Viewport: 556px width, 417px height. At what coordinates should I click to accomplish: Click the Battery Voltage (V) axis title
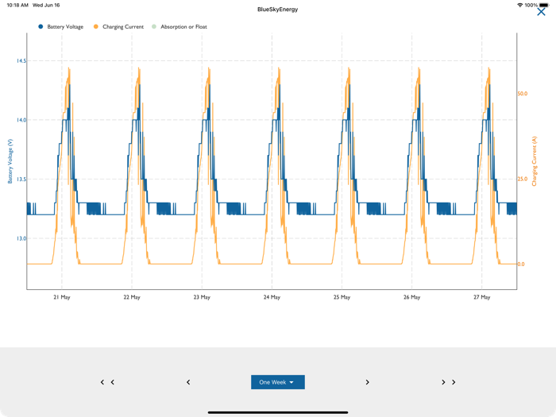[10, 161]
